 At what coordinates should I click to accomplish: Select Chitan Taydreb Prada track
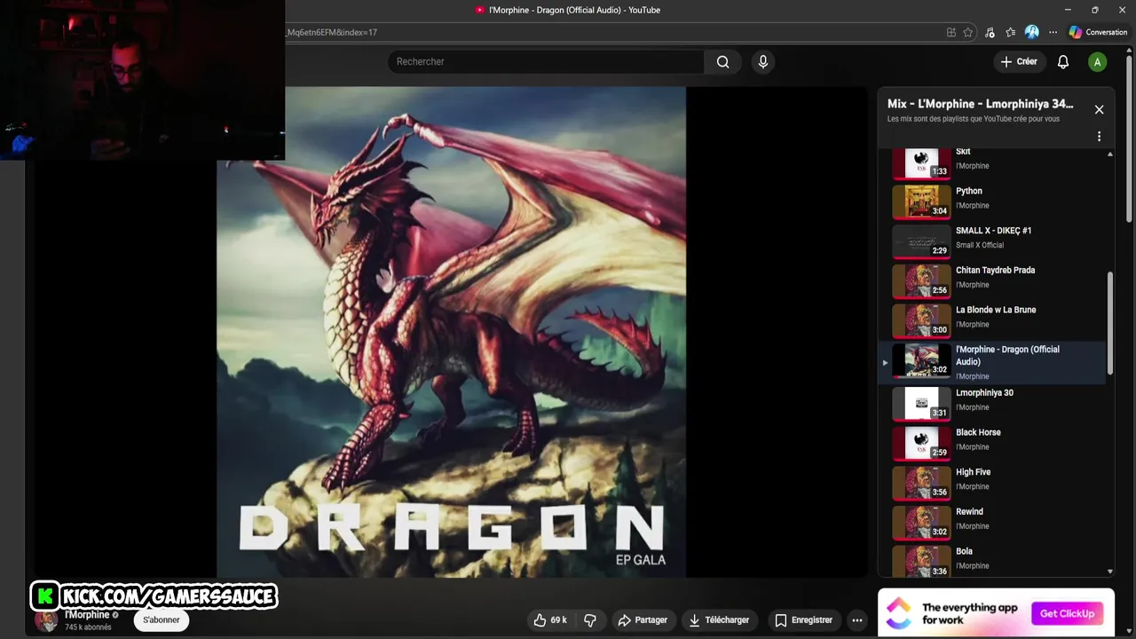point(992,281)
